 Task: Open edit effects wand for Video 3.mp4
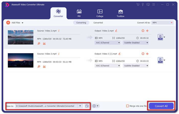[x=39, y=66]
